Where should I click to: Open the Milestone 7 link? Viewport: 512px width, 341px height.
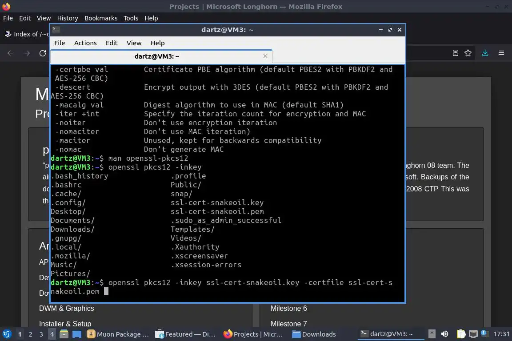288,324
